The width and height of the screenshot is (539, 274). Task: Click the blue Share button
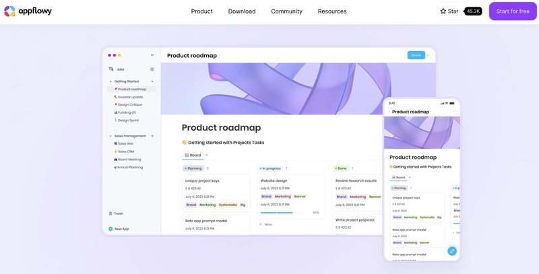pyautogui.click(x=416, y=55)
